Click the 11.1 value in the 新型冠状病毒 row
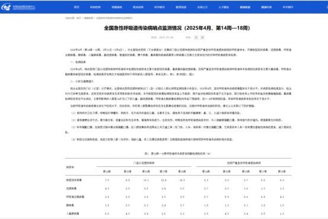The image size is (328, 219). 146,180
